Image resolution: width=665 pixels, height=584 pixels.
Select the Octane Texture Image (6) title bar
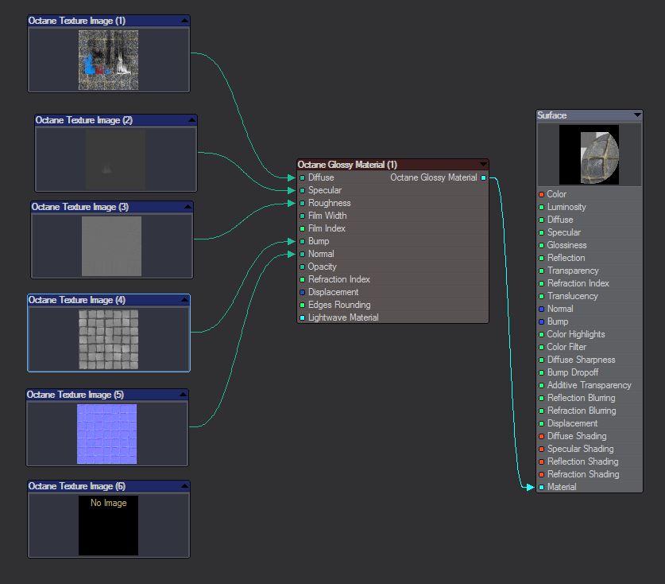coord(109,486)
